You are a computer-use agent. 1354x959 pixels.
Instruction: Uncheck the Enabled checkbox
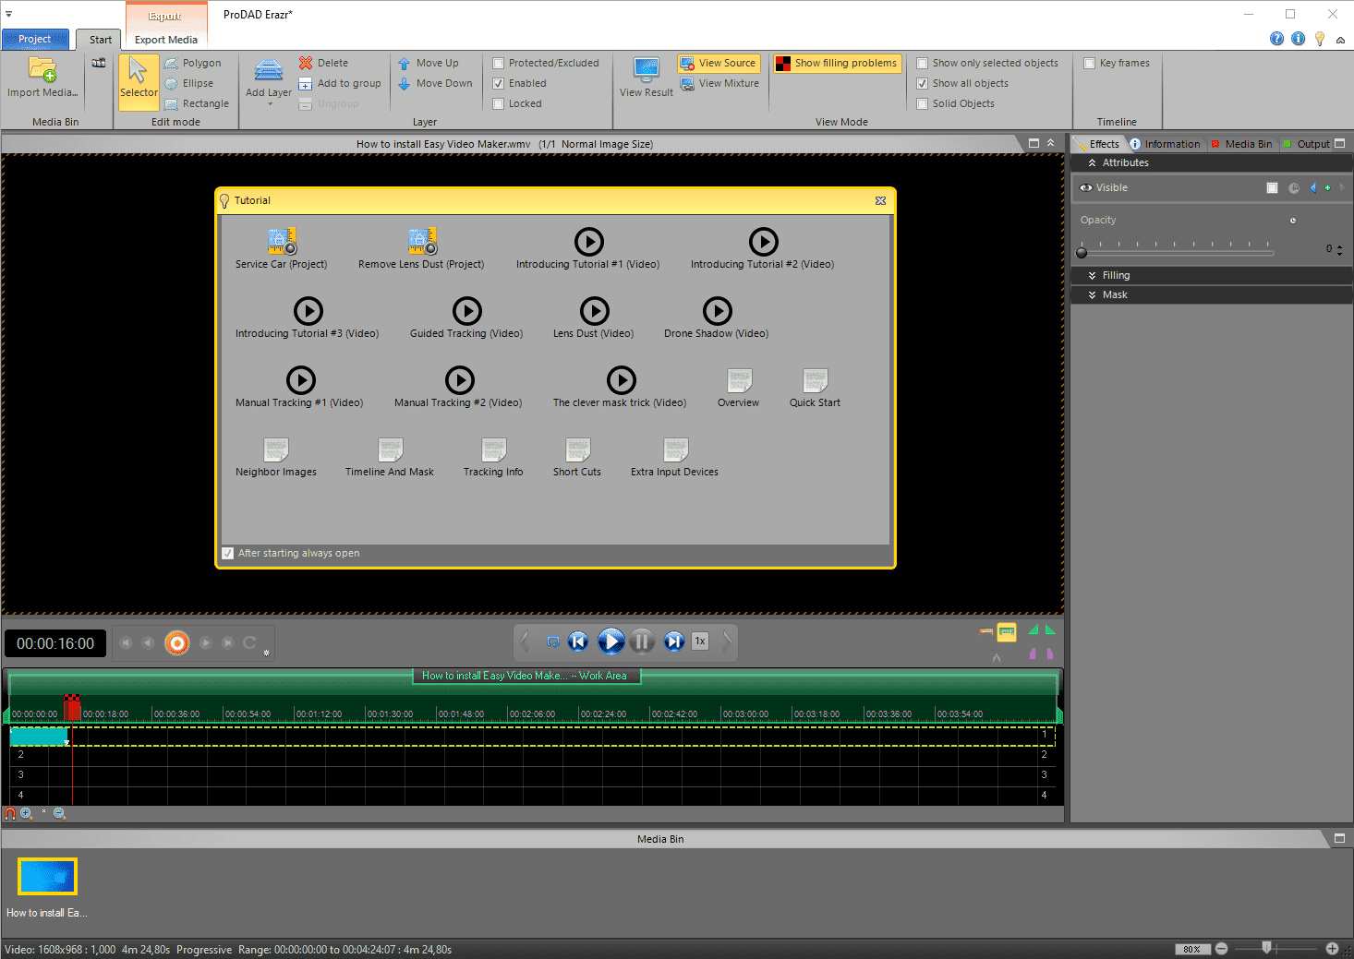(499, 84)
